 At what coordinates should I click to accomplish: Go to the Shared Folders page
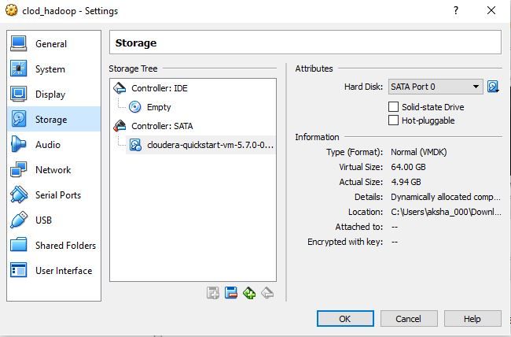click(65, 246)
